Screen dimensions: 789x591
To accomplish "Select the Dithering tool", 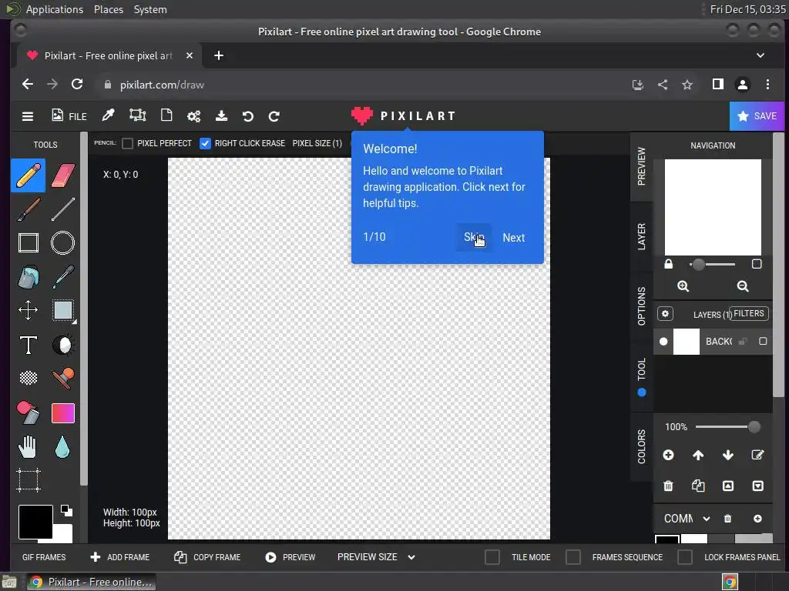I will (29, 377).
